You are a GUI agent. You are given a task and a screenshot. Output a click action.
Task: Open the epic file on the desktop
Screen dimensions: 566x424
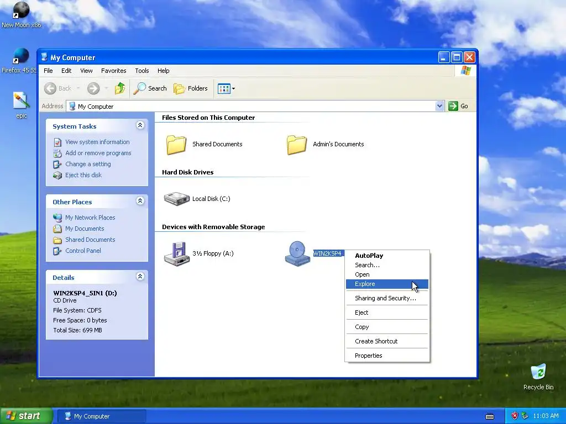coord(21,105)
